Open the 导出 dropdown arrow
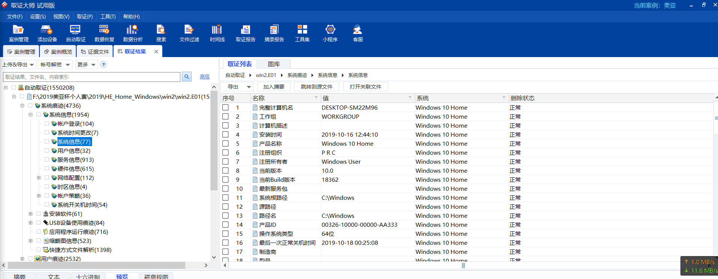 249,87
